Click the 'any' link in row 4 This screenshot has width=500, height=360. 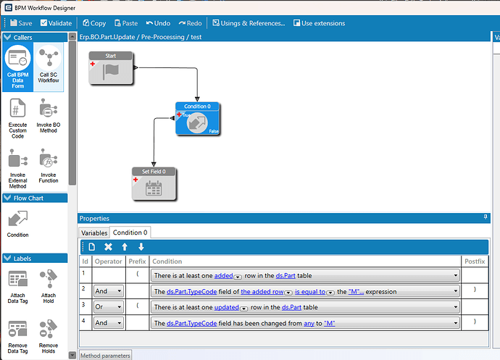[309, 323]
